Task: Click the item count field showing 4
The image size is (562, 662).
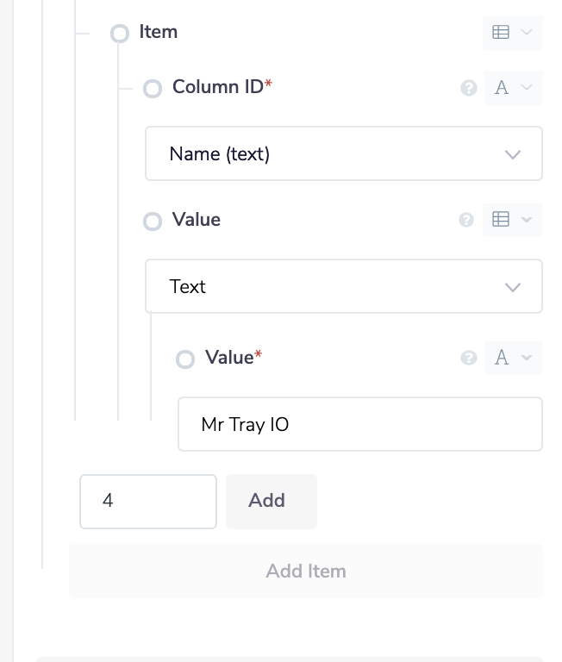Action: pos(147,501)
